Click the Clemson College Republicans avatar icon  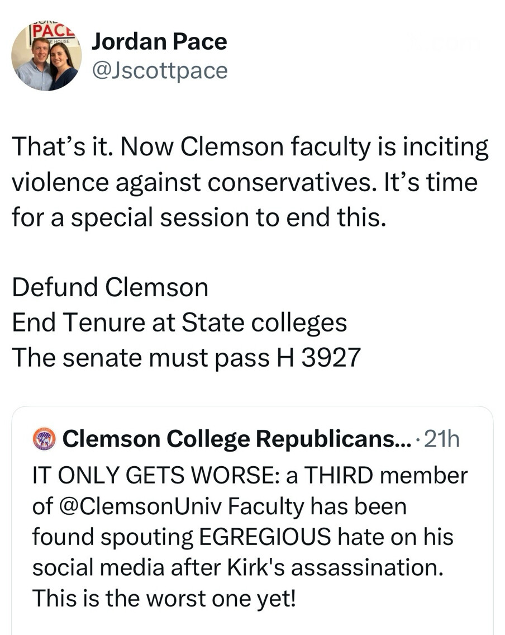click(45, 439)
